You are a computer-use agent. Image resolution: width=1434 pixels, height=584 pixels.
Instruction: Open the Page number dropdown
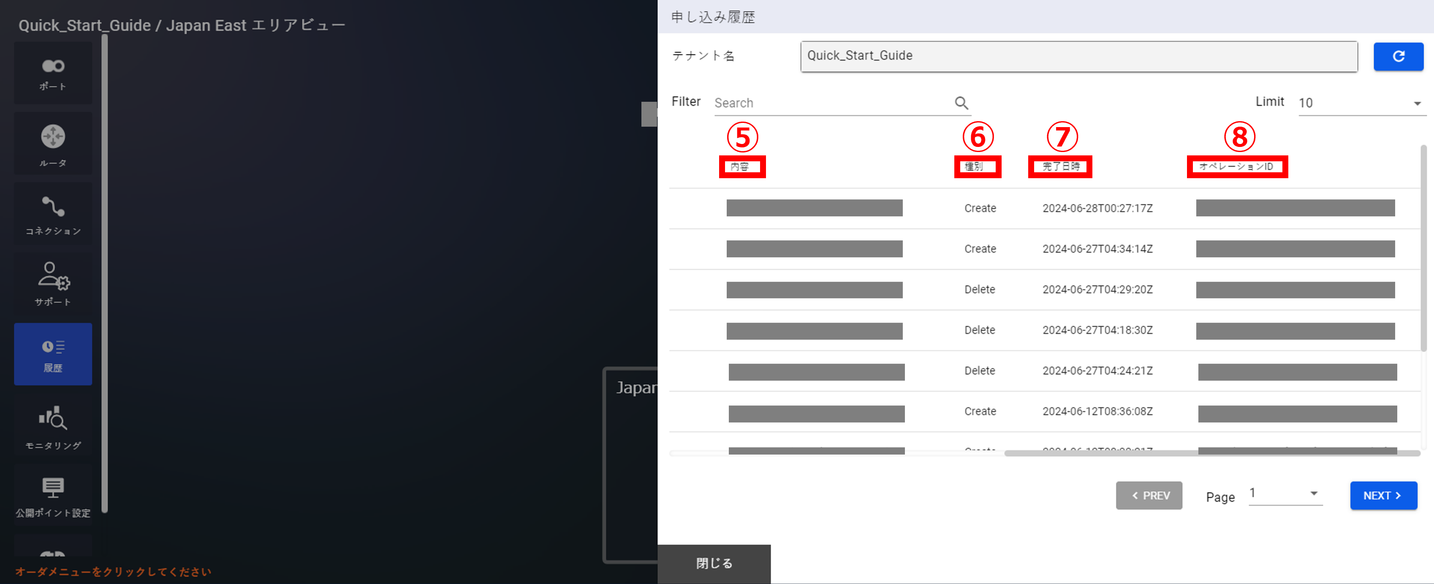[1285, 494]
